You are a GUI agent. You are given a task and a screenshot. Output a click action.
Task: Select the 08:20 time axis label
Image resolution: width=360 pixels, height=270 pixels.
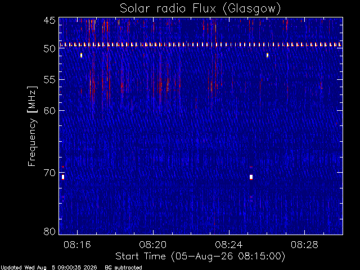pos(153,245)
